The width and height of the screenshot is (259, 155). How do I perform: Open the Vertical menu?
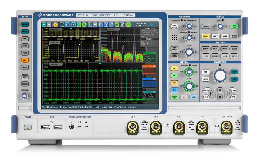pos(73,107)
